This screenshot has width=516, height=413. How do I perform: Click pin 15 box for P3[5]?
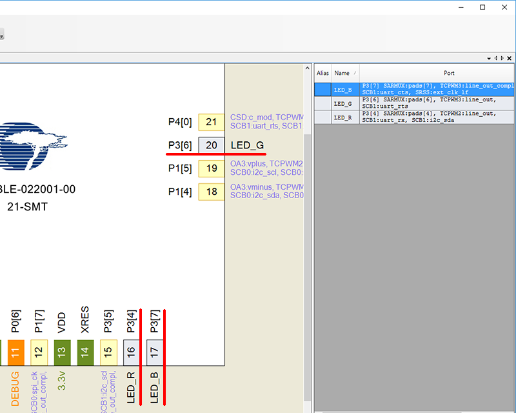tap(108, 352)
